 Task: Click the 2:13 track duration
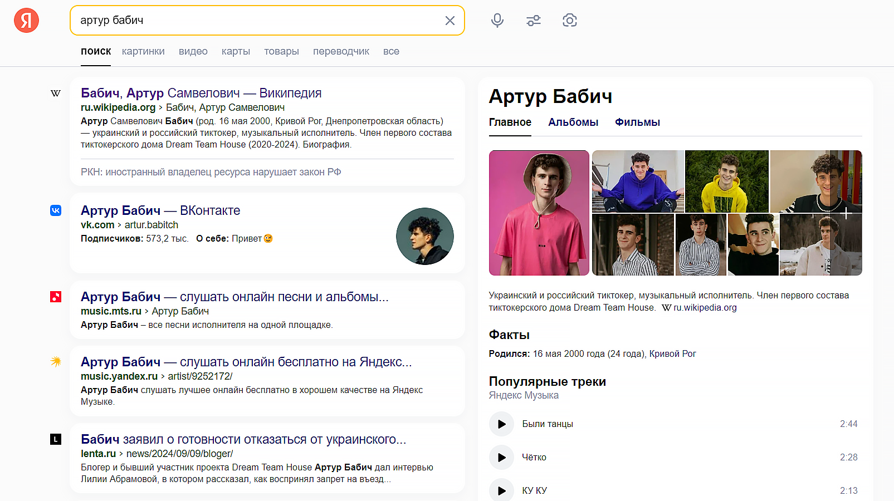pyautogui.click(x=848, y=490)
